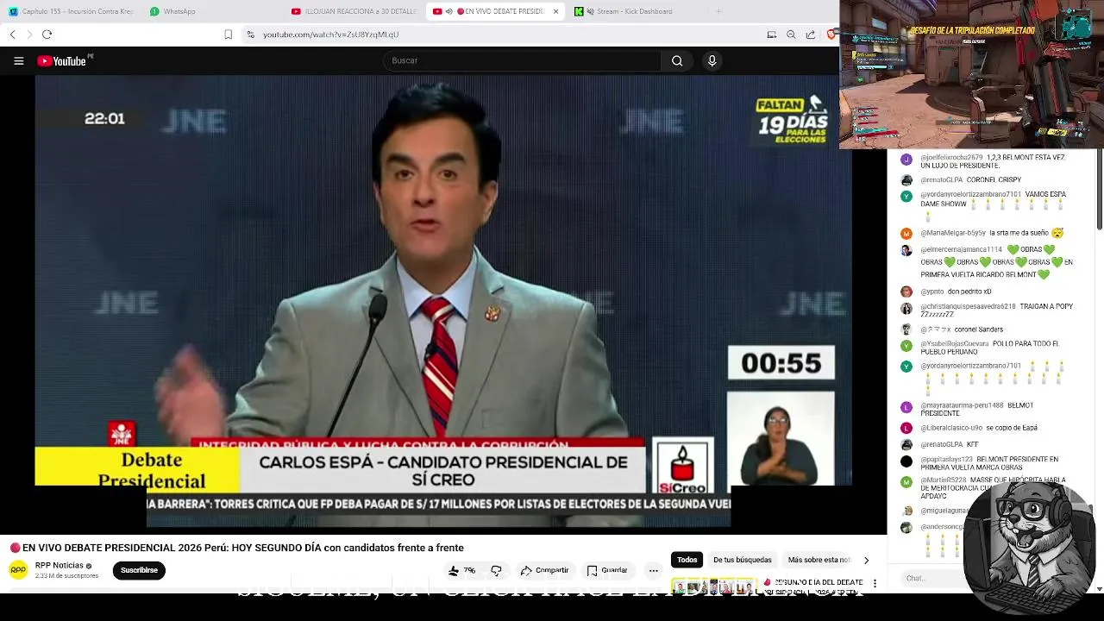Select the Todos filter chip

tap(687, 560)
